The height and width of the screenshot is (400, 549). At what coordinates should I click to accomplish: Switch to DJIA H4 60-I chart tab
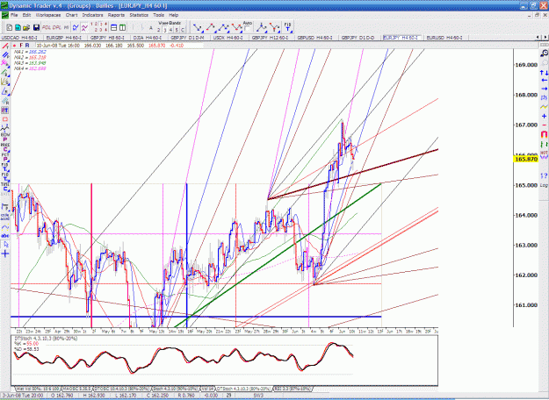[148, 38]
